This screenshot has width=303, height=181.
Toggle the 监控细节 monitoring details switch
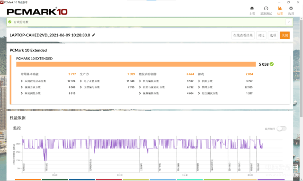[282, 129]
